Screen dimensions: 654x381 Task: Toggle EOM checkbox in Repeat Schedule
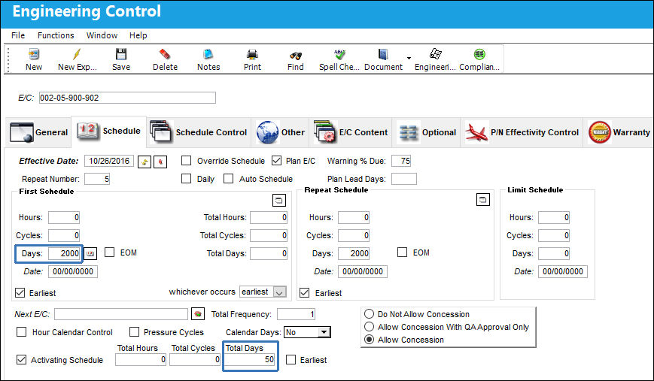(402, 252)
